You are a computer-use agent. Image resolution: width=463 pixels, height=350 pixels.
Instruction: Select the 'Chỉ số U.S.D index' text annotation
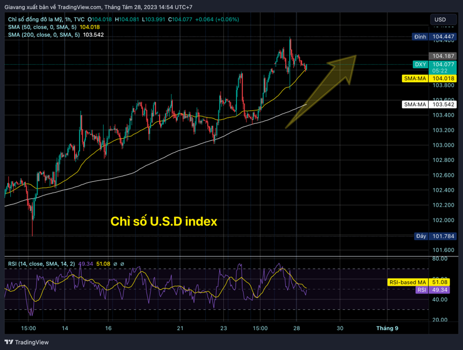coord(163,221)
